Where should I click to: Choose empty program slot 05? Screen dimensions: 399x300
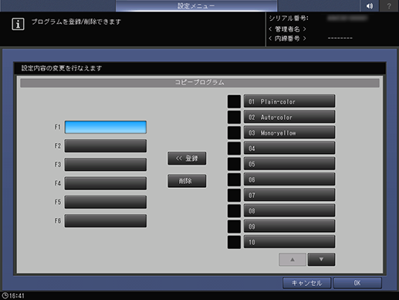tap(289, 164)
